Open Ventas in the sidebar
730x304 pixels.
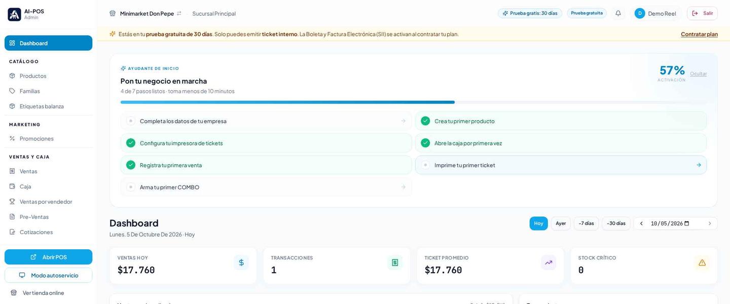[48, 171]
